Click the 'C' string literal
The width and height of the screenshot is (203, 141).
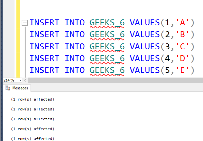[182, 46]
